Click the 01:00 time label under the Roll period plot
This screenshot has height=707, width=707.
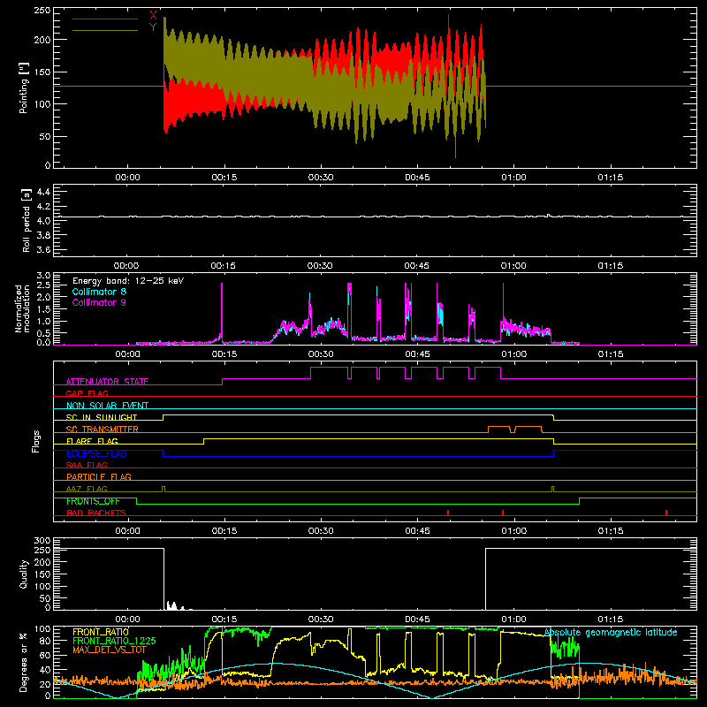pyautogui.click(x=513, y=266)
